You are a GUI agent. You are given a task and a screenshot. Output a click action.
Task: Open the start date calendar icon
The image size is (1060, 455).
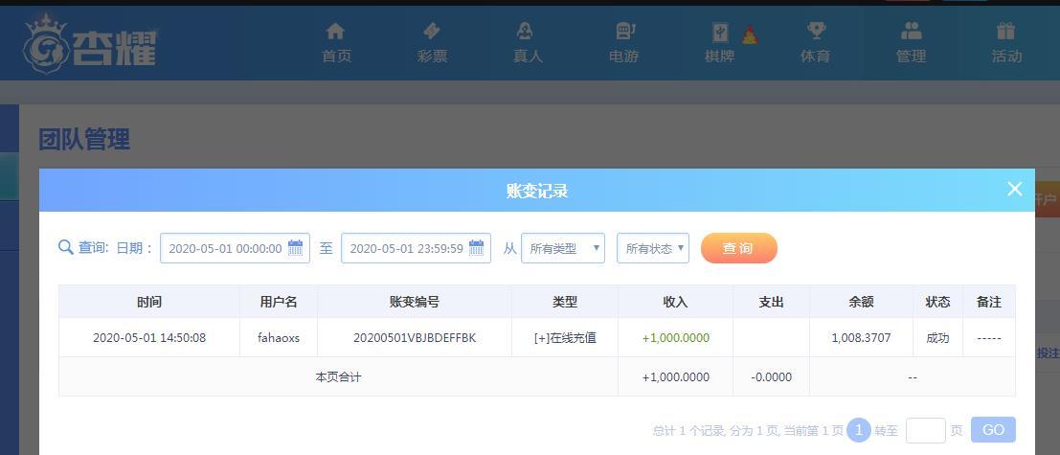(x=296, y=247)
